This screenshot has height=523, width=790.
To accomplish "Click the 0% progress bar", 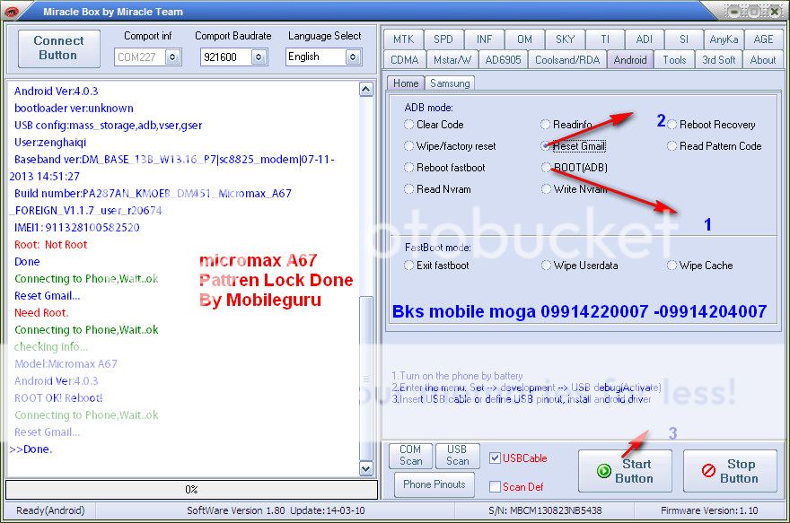I will tap(191, 489).
